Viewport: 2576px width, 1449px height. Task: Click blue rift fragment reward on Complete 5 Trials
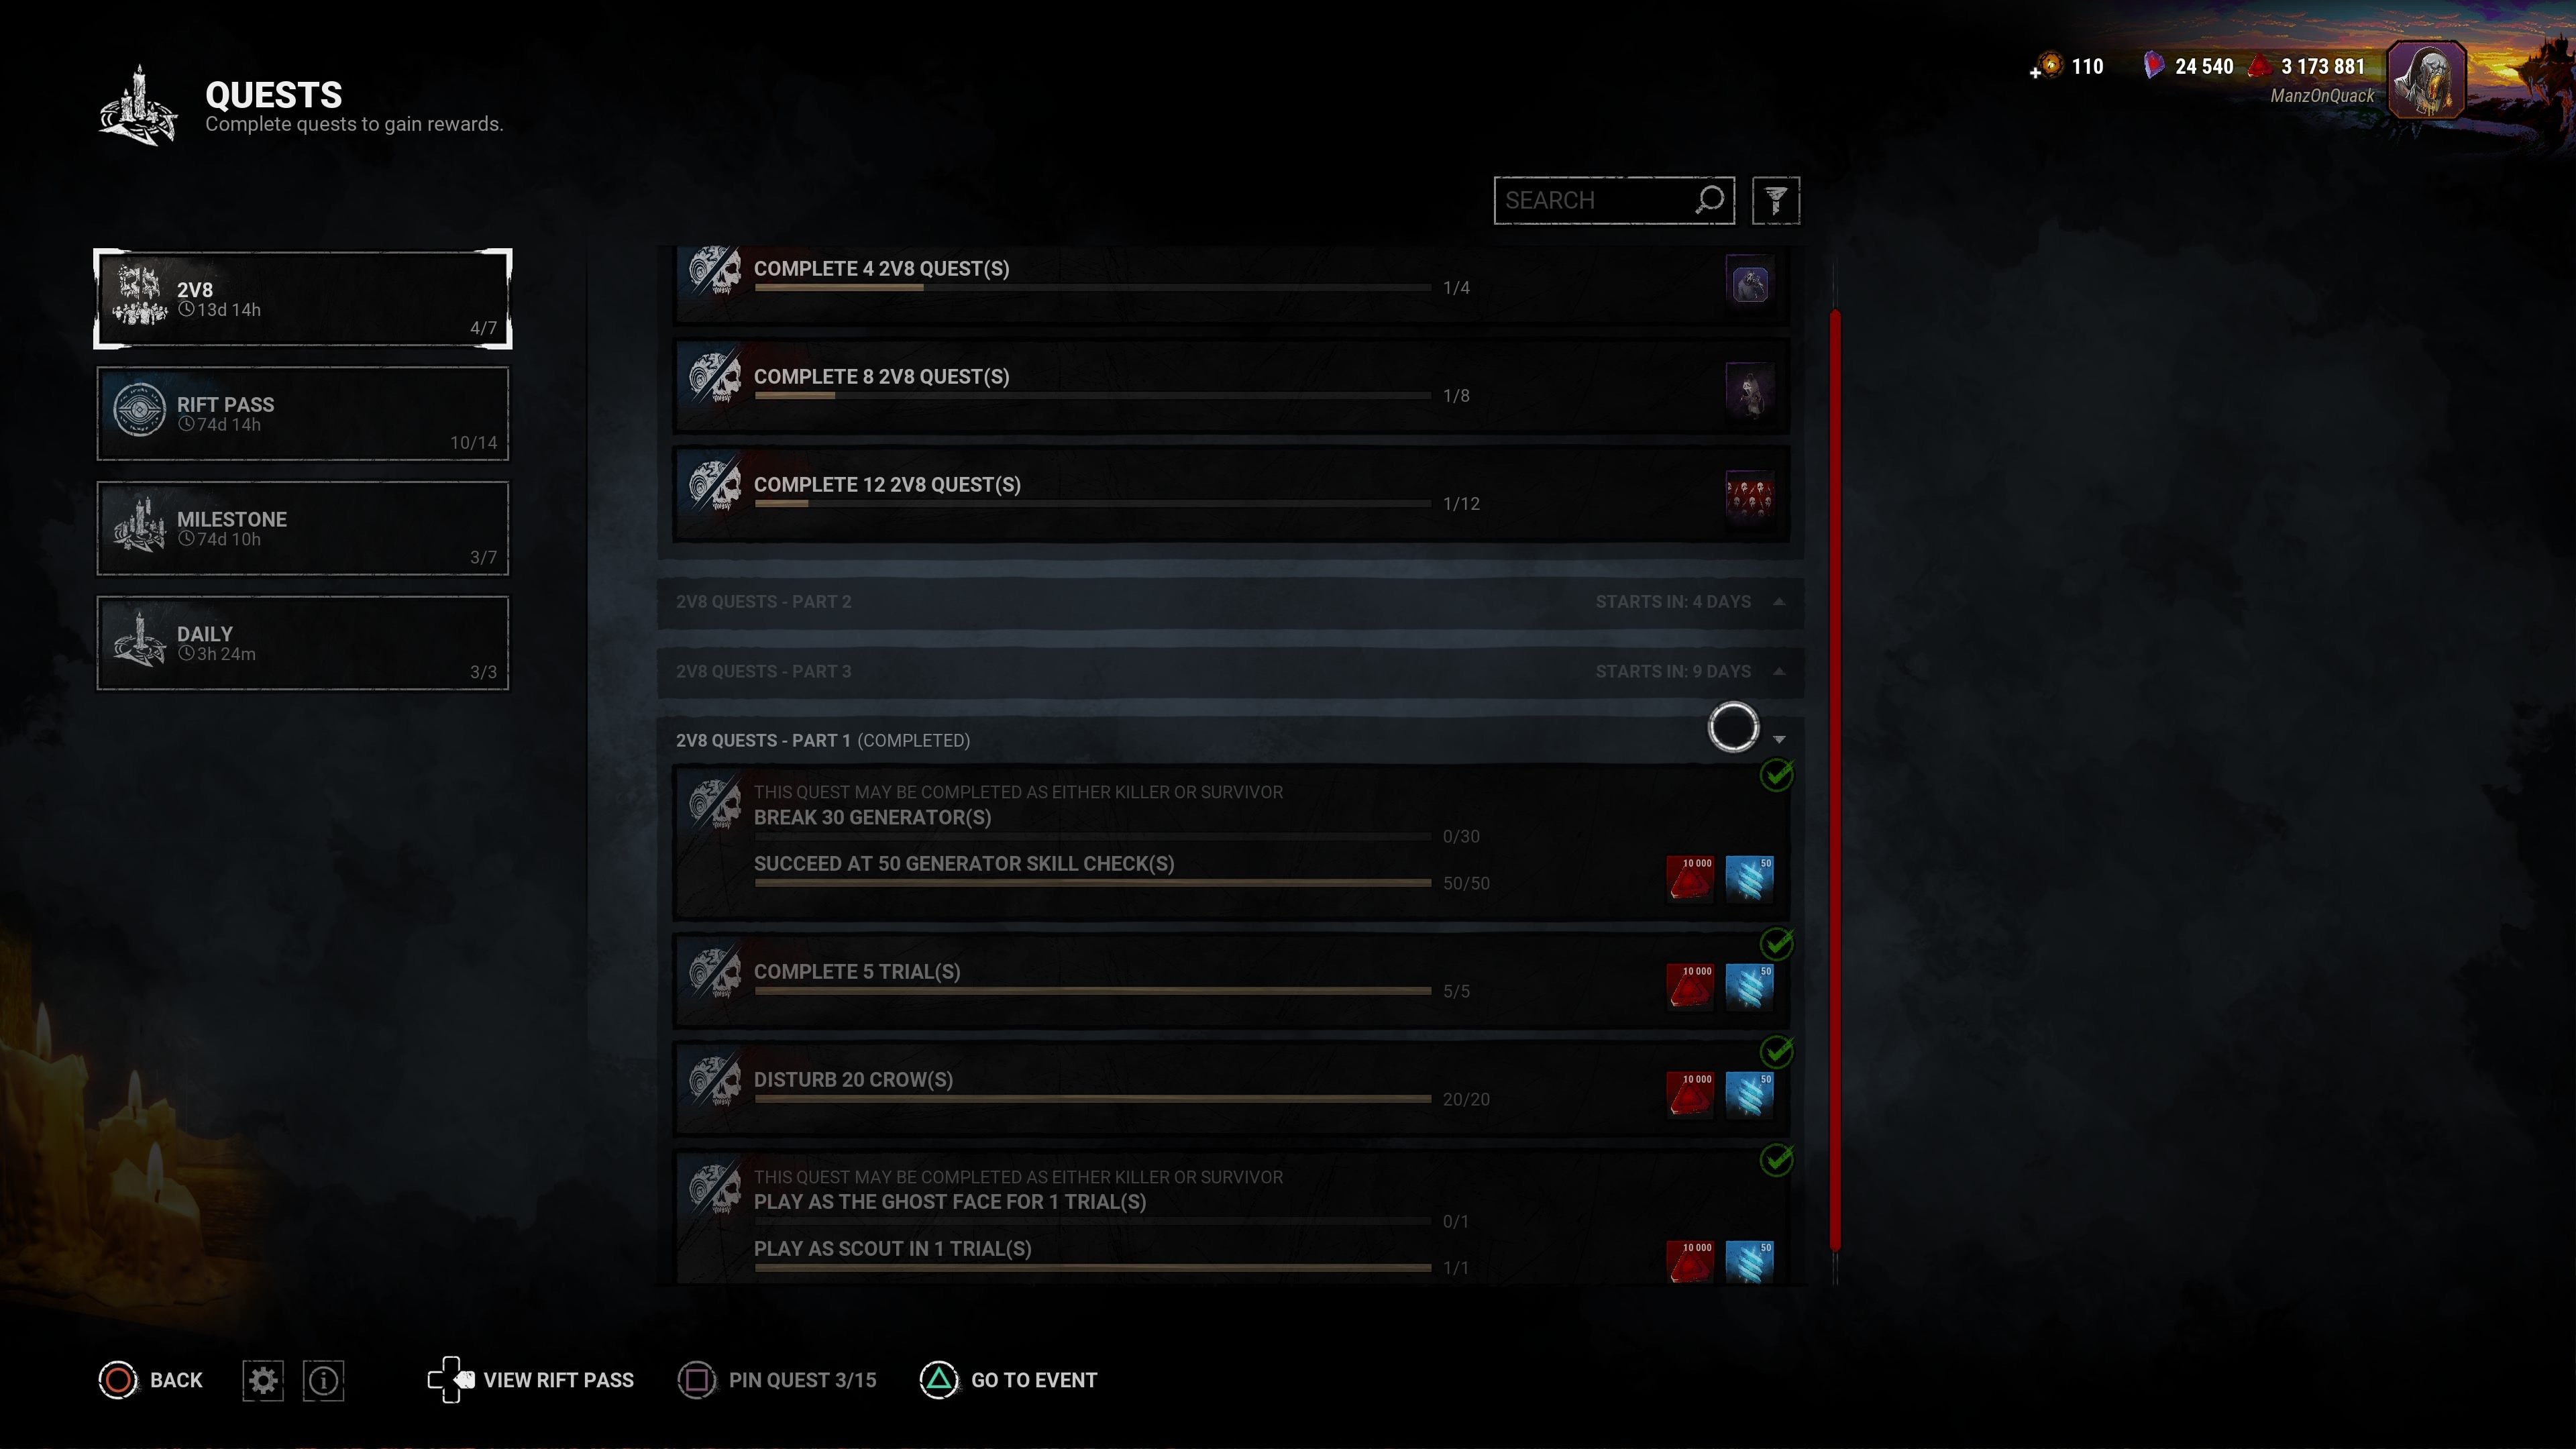1749,986
